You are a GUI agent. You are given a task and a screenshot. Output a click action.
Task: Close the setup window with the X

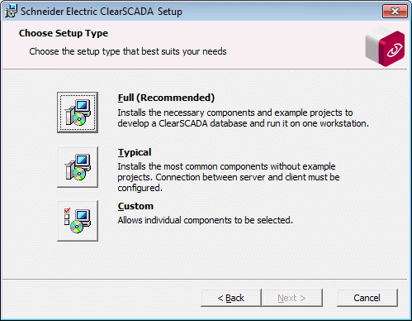coord(395,12)
